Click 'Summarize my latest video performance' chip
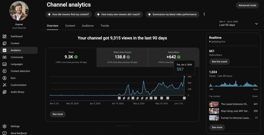Image resolution: width=264 pixels, height=135 pixels. coord(173,14)
